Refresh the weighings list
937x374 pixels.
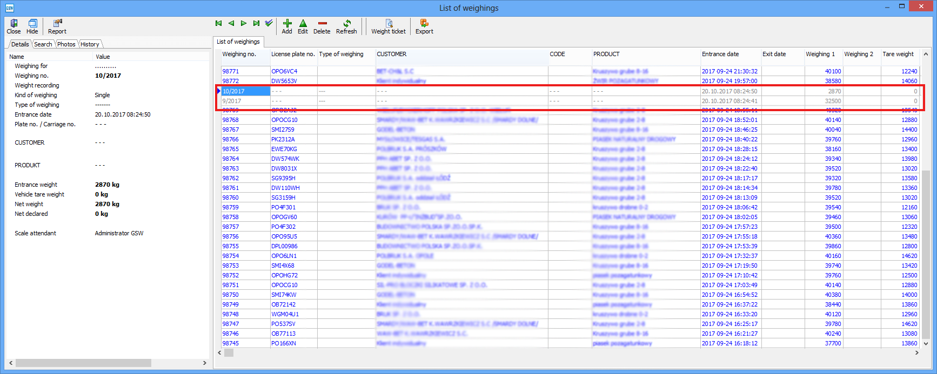pos(346,26)
